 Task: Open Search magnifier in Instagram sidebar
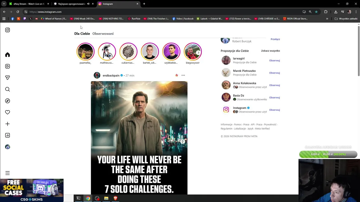click(x=8, y=89)
